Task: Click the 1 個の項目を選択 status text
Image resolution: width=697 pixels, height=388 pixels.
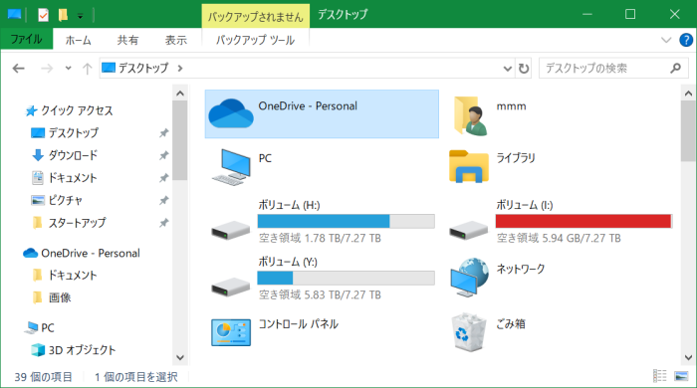Action: [136, 377]
